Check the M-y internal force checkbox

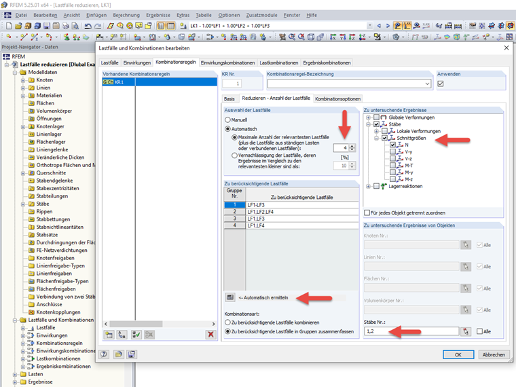point(392,172)
